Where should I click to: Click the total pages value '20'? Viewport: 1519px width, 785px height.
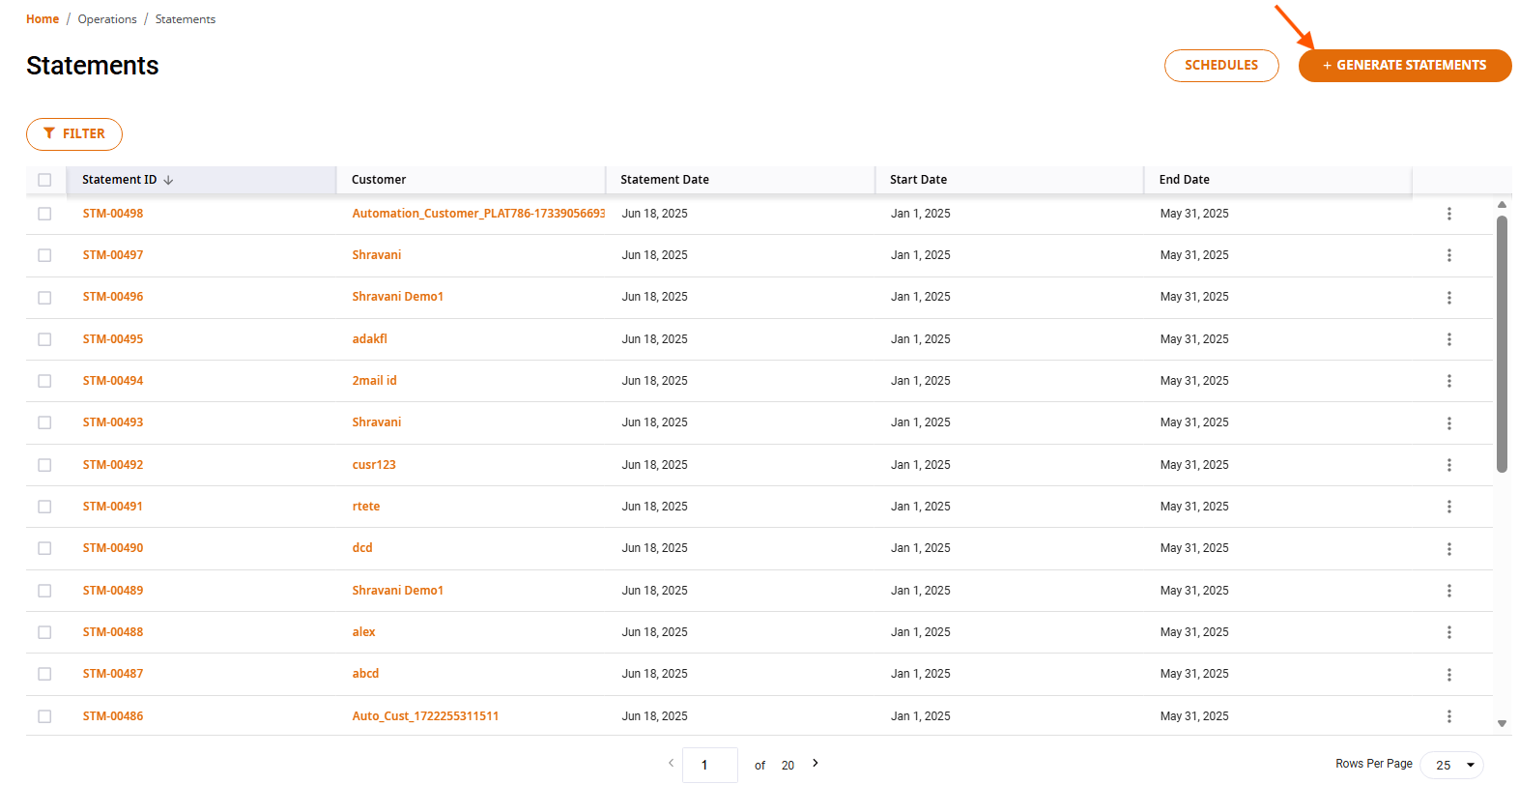pyautogui.click(x=788, y=766)
